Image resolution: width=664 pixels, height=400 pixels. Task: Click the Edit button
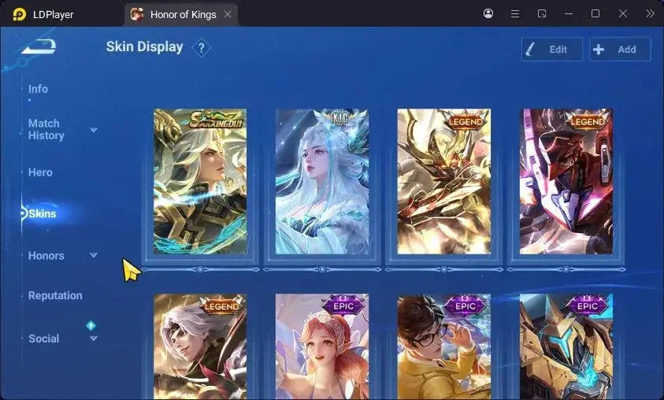552,49
